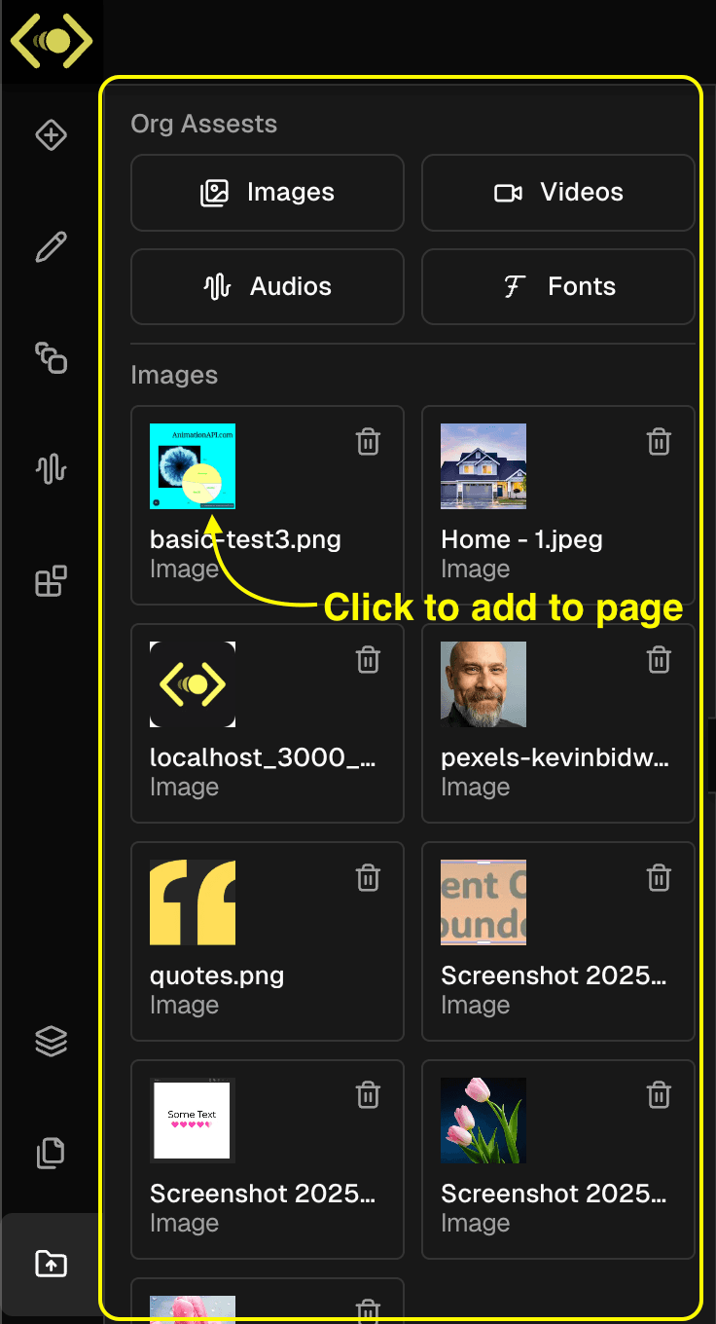The width and height of the screenshot is (716, 1324).
Task: Open the components grid sidebar icon
Action: point(51,581)
